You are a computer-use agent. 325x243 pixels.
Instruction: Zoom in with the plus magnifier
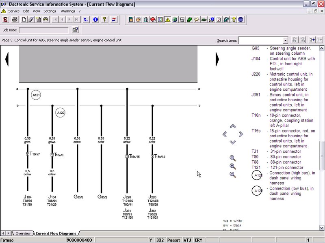[233, 166]
